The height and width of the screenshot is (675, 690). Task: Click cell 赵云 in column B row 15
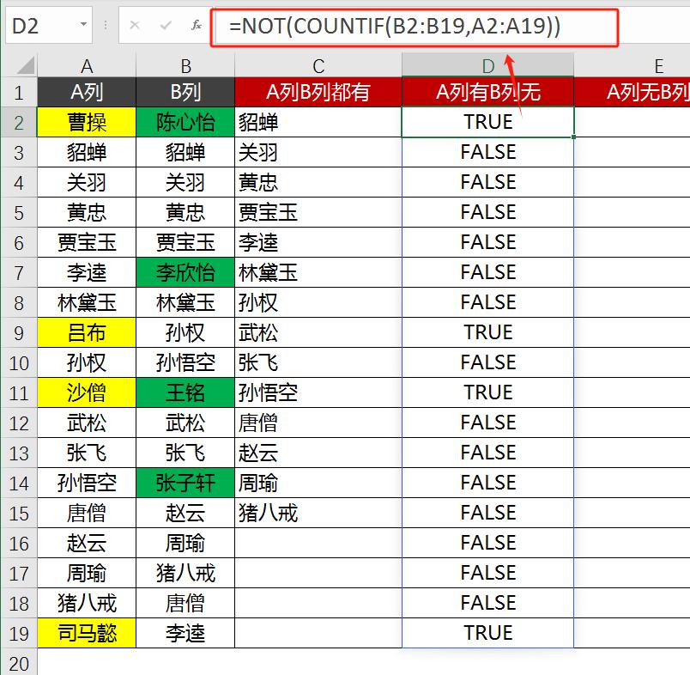185,513
